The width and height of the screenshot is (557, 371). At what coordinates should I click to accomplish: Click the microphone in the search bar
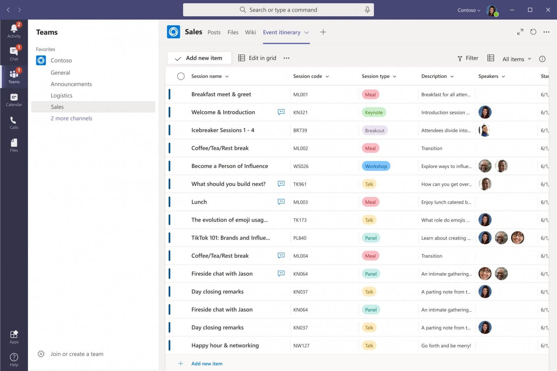(367, 9)
